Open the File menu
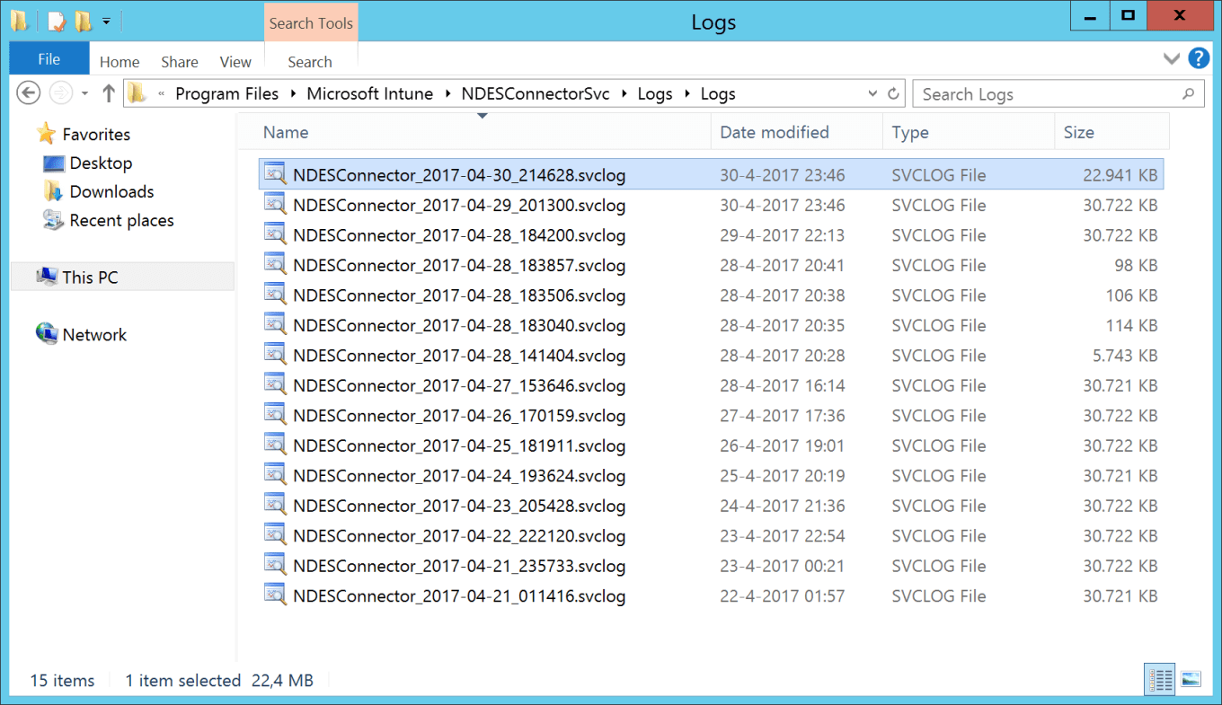 [x=49, y=58]
